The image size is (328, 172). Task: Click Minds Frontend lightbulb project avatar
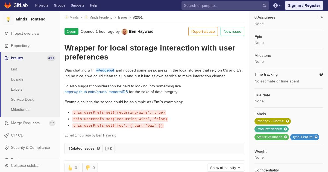click(x=8, y=19)
